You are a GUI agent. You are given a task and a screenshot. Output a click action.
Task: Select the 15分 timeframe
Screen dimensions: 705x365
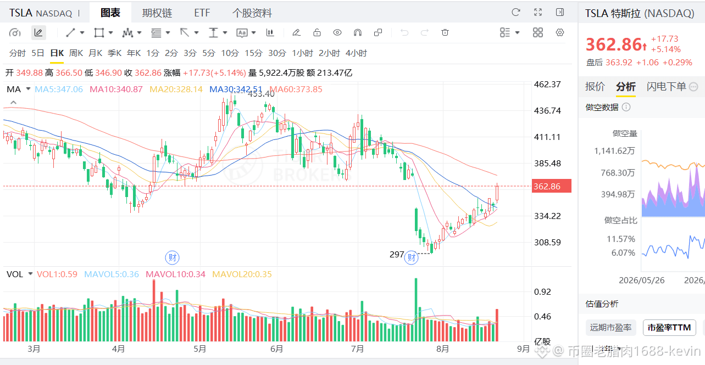coord(253,53)
